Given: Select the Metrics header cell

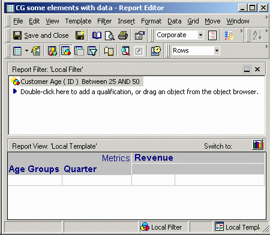Looking at the screenshot, I should (x=116, y=158).
